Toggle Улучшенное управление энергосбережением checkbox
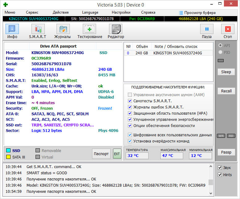Image resolution: width=240 pixels, height=199 pixels. (x=130, y=119)
